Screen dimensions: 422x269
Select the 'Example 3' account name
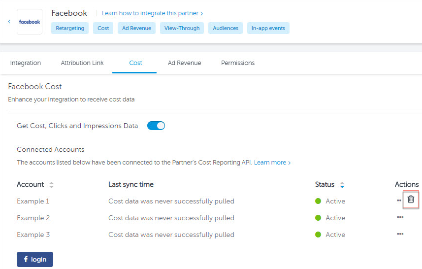[33, 235]
